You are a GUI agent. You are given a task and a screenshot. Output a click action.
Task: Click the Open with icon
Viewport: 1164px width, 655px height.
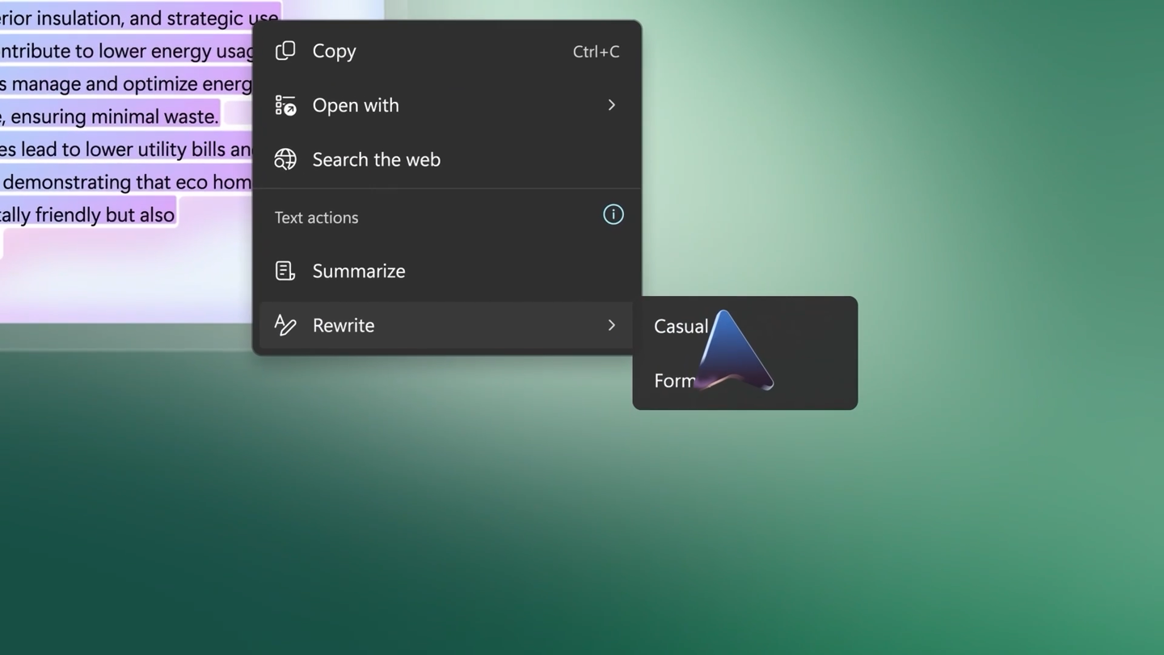(x=285, y=105)
